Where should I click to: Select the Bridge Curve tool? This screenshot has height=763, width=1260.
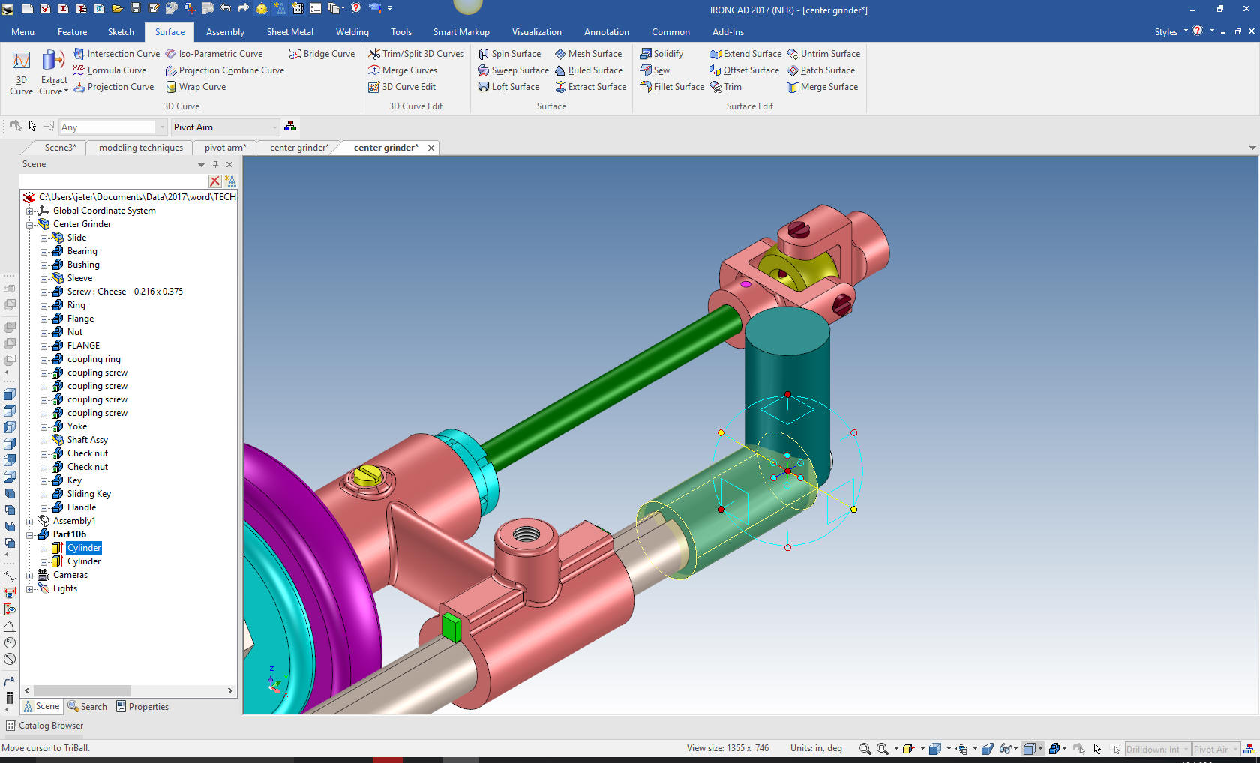pyautogui.click(x=322, y=54)
